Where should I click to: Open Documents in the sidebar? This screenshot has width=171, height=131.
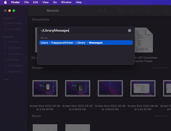click(x=13, y=54)
